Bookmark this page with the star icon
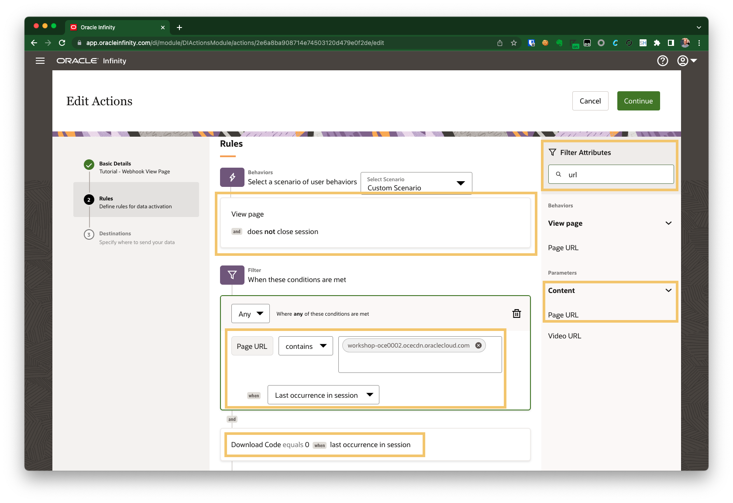This screenshot has width=733, height=503. click(514, 43)
